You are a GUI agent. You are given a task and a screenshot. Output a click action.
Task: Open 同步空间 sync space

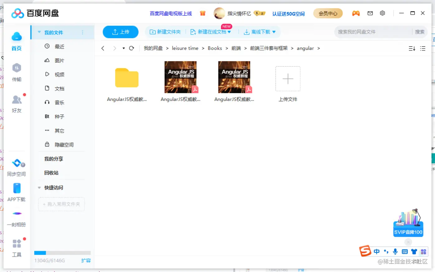pos(16,168)
